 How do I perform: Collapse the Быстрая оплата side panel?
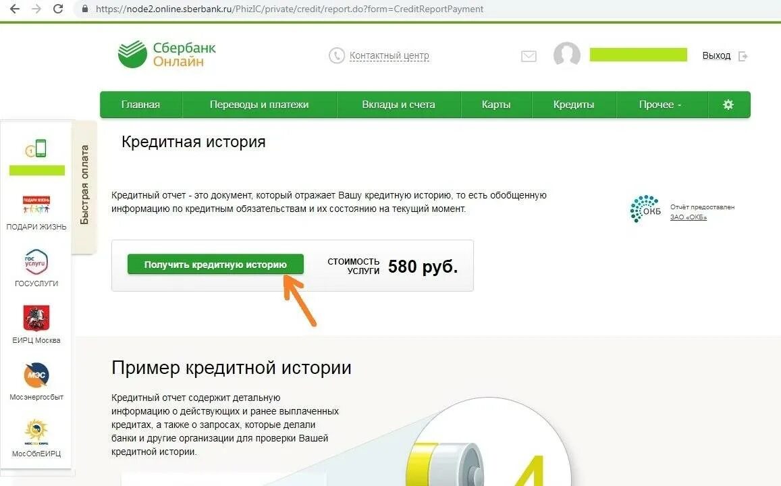84,185
